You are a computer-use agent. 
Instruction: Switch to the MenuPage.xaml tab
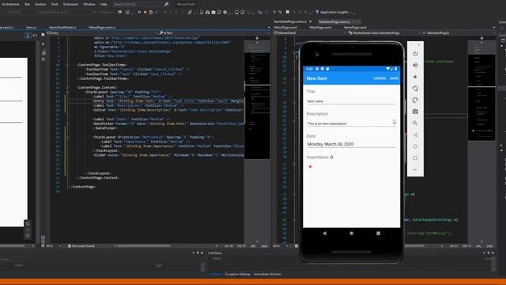pyautogui.click(x=285, y=28)
